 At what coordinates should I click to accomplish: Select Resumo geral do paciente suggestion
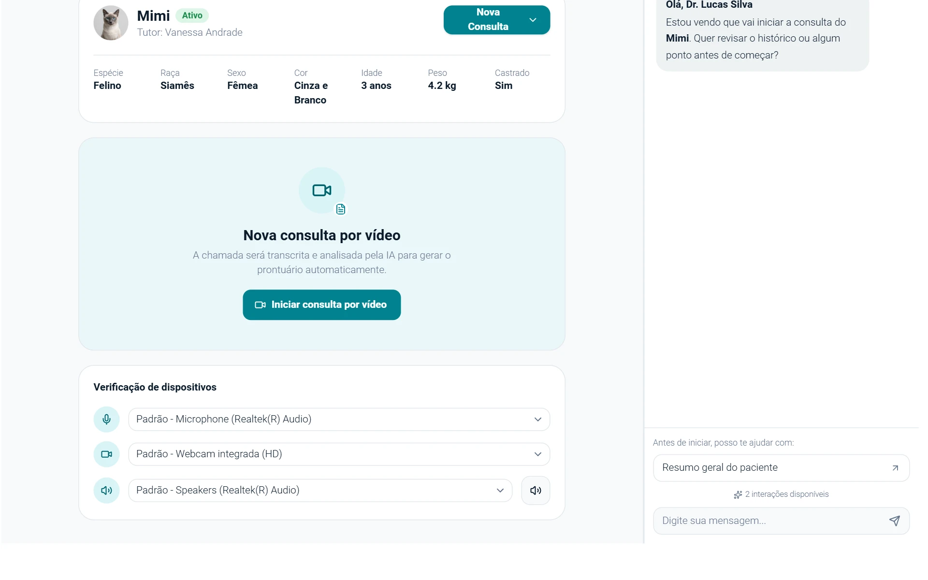781,468
